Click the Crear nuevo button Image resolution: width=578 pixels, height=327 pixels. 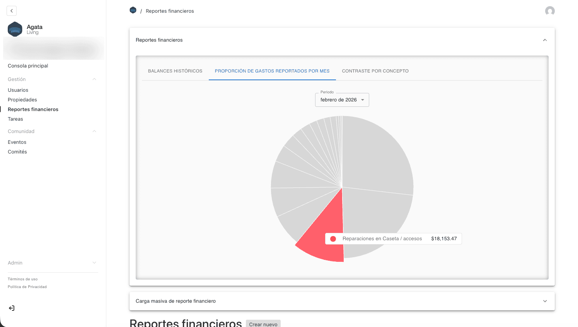click(x=263, y=324)
